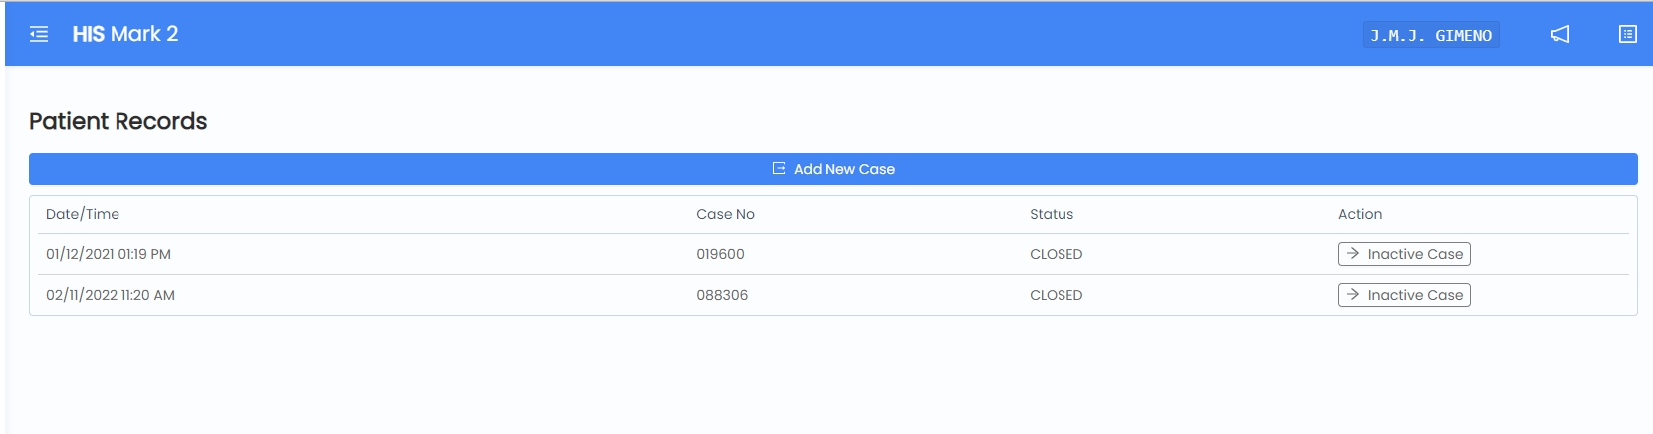Click case number 019600
This screenshot has height=434, width=1653.
(720, 254)
